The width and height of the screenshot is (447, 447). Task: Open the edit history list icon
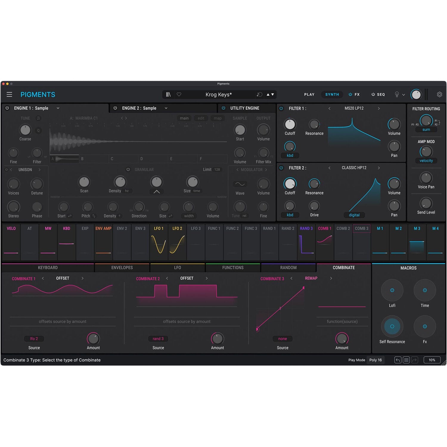pyautogui.click(x=406, y=360)
